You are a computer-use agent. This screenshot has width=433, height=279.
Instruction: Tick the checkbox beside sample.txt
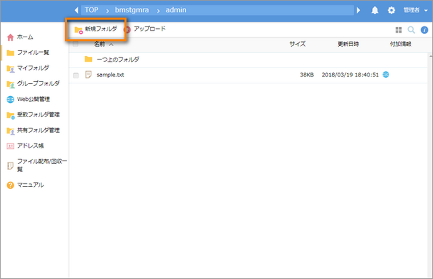pos(76,75)
